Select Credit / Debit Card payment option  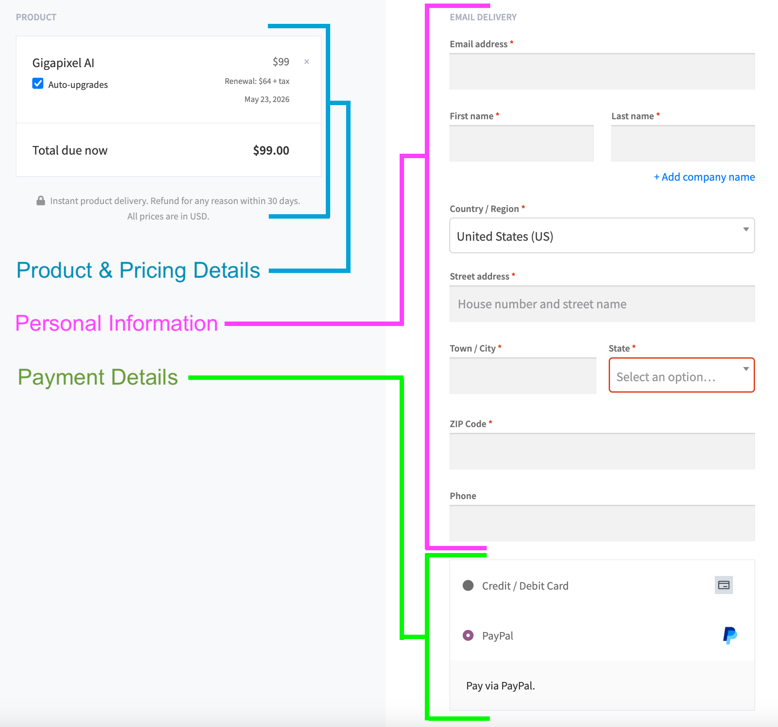[468, 586]
